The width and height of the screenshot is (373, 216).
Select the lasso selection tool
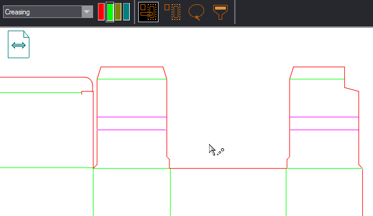pos(196,12)
